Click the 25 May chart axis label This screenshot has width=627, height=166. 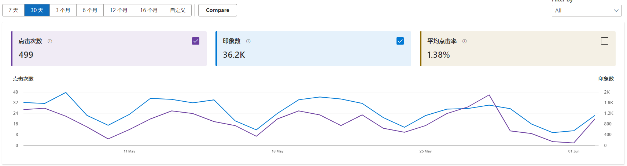(425, 151)
